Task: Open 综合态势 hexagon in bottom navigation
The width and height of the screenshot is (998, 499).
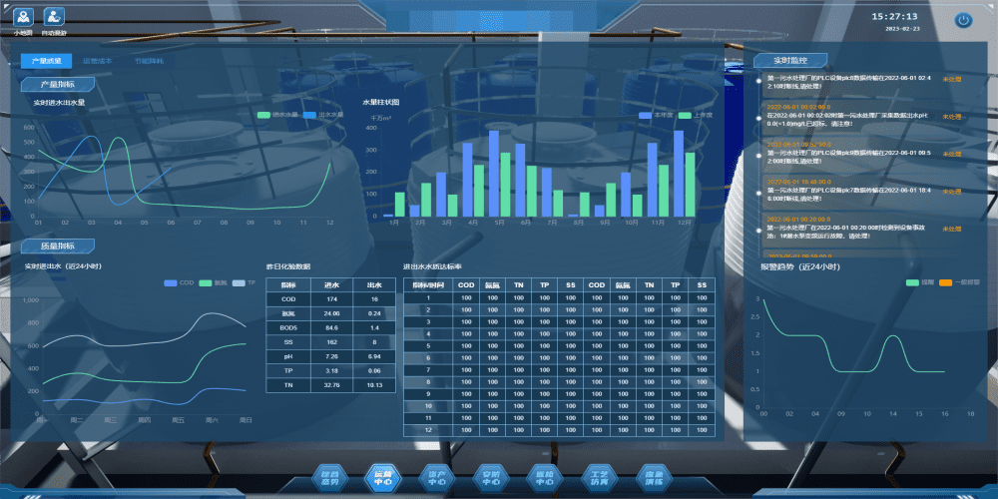Action: tap(329, 477)
